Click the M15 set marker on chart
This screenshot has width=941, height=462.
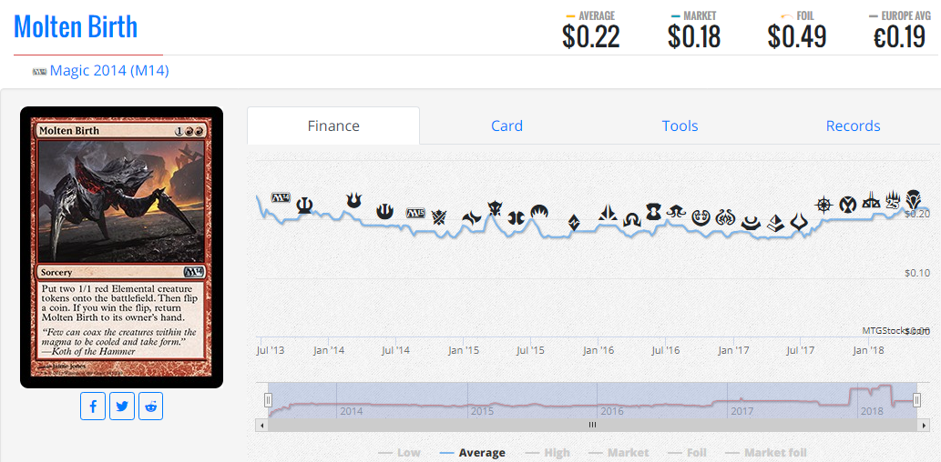pyautogui.click(x=415, y=213)
